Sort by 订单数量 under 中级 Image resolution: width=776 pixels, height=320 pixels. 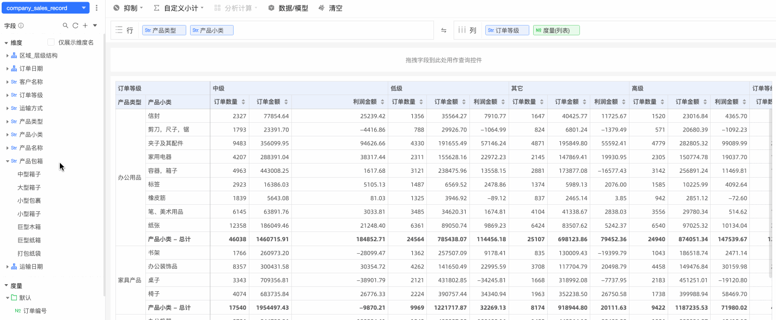(243, 102)
